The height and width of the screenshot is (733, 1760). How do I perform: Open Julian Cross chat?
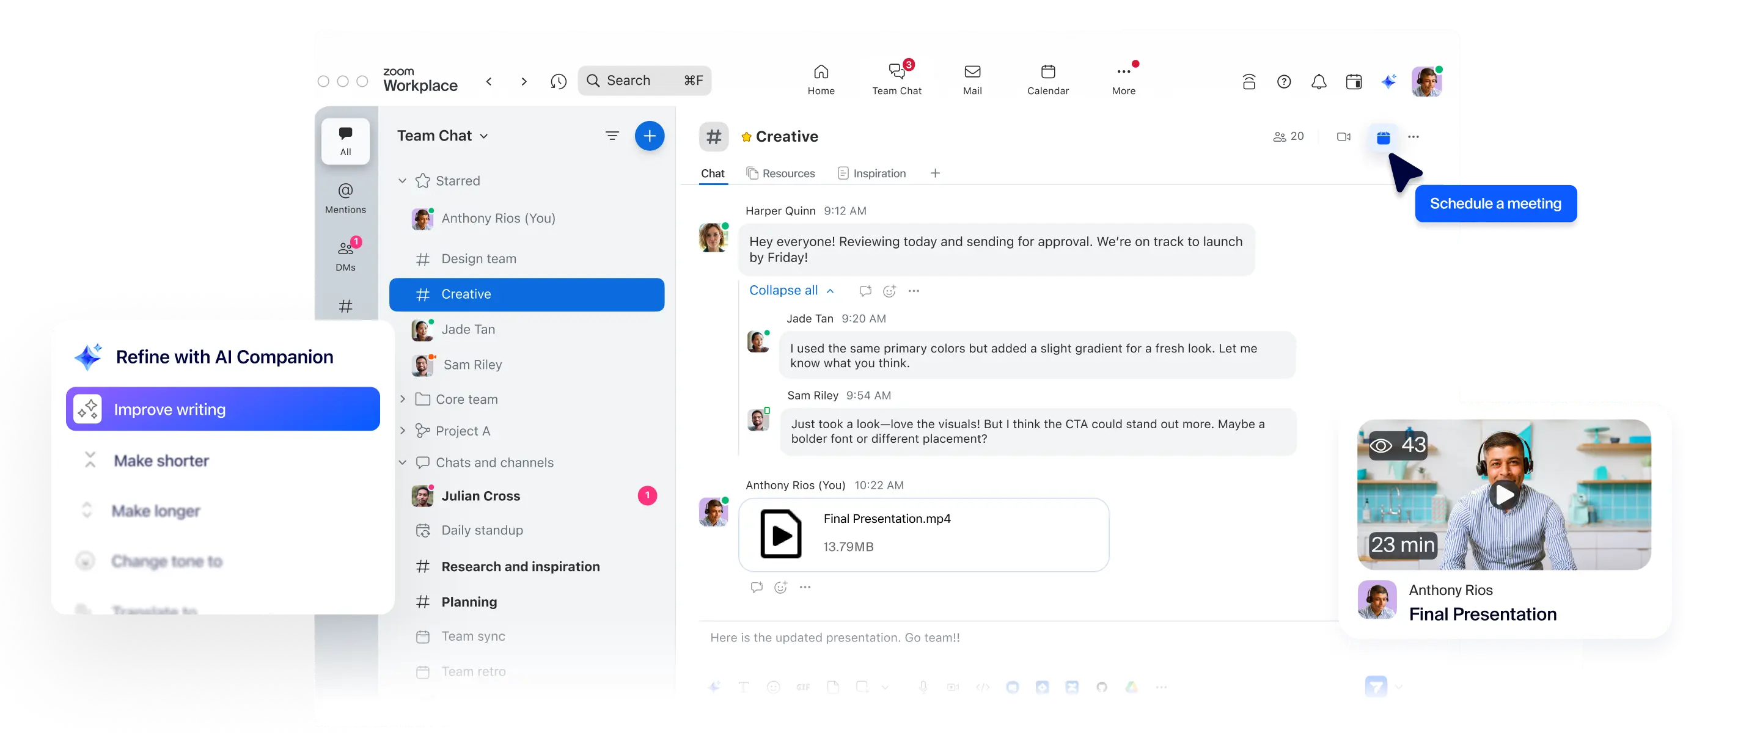pyautogui.click(x=480, y=496)
